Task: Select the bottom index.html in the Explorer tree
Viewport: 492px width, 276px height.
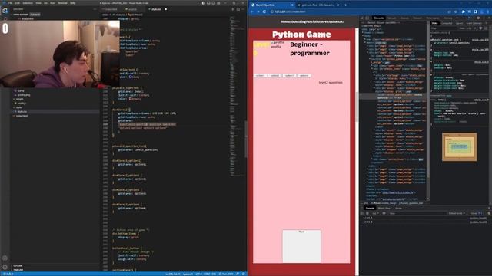Action: point(22,116)
